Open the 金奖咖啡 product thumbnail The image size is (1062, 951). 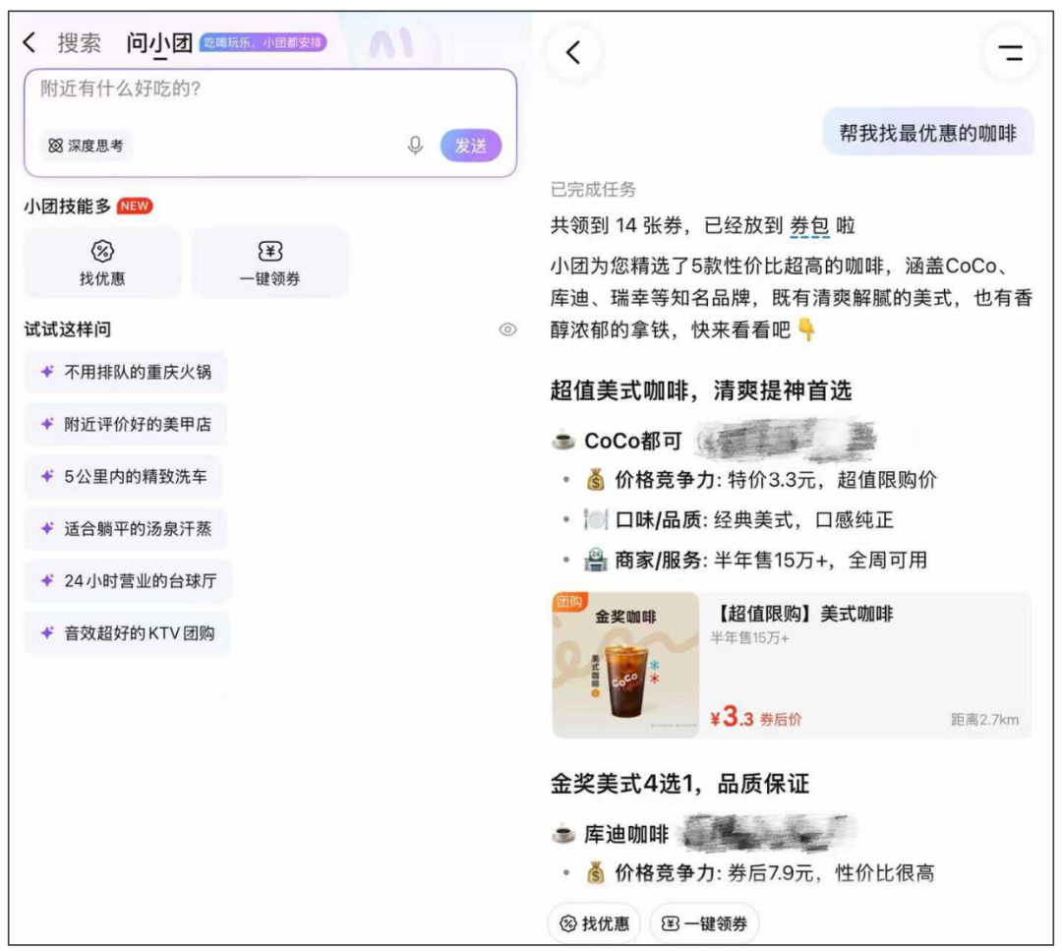[x=625, y=665]
